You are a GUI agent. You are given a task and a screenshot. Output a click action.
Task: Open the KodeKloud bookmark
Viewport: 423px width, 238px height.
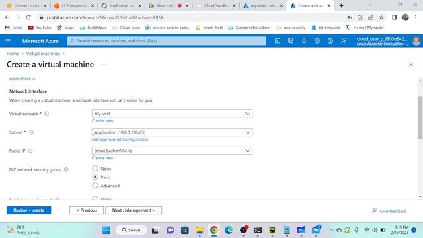pyautogui.click(x=93, y=28)
